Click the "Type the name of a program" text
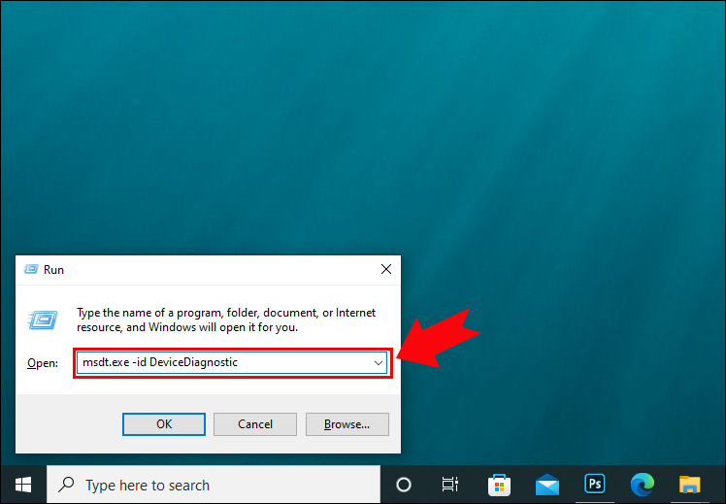 tap(226, 320)
